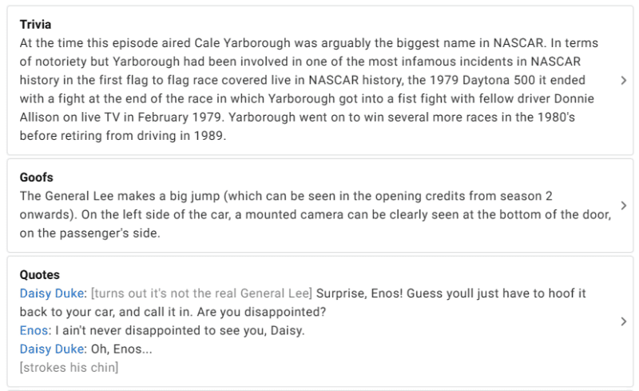Click "on the passenger's side." goof line
Image resolution: width=639 pixels, height=391 pixels.
[89, 233]
